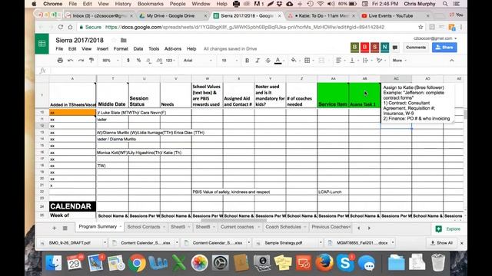Open the font size dropdown
The width and height of the screenshot is (492, 276).
click(x=229, y=61)
